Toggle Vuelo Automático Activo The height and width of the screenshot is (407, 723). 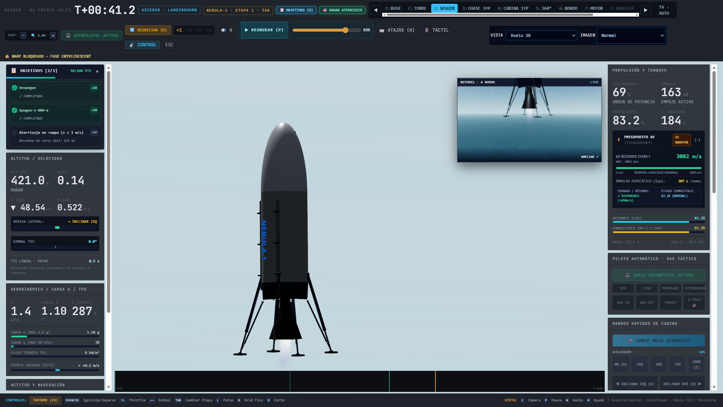pyautogui.click(x=658, y=275)
